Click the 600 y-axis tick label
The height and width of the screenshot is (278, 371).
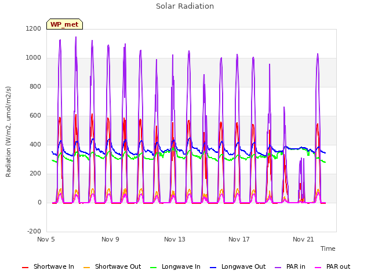[x=35, y=116]
